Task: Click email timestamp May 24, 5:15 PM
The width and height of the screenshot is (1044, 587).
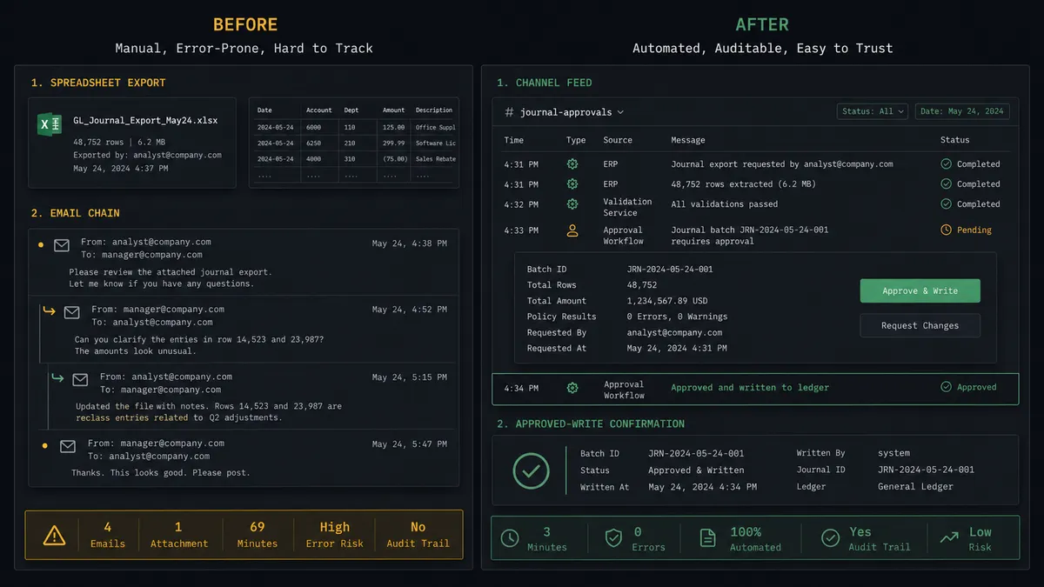Action: pos(410,377)
